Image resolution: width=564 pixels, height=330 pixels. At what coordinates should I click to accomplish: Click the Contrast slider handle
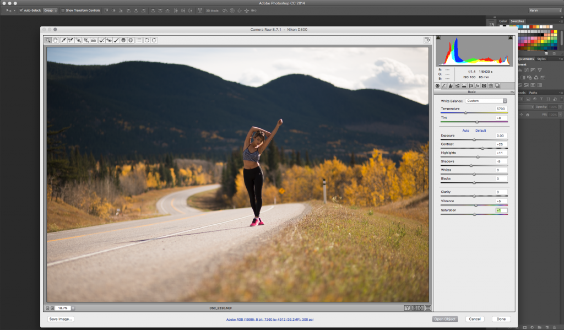(x=482, y=148)
